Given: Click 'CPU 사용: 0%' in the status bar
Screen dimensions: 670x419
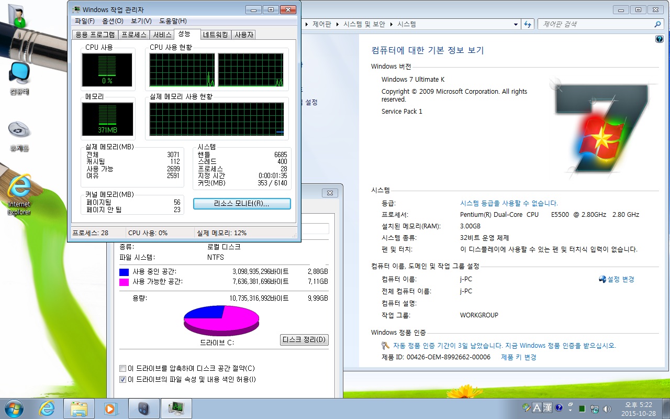Looking at the screenshot, I should coord(148,233).
